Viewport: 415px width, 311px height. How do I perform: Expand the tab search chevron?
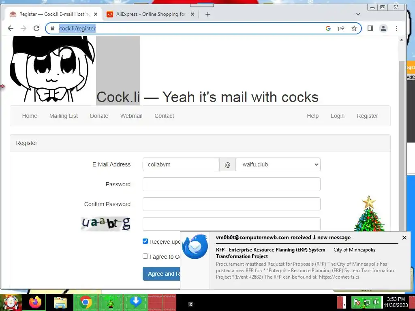coord(358,14)
